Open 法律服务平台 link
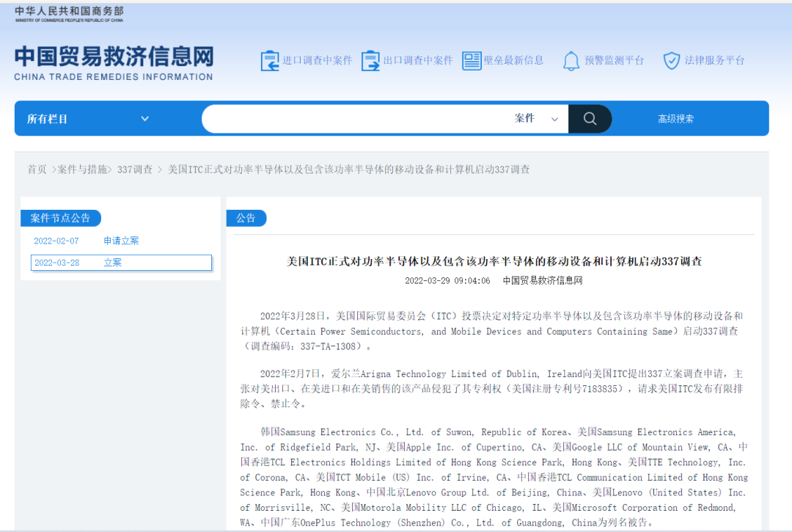 [x=714, y=61]
